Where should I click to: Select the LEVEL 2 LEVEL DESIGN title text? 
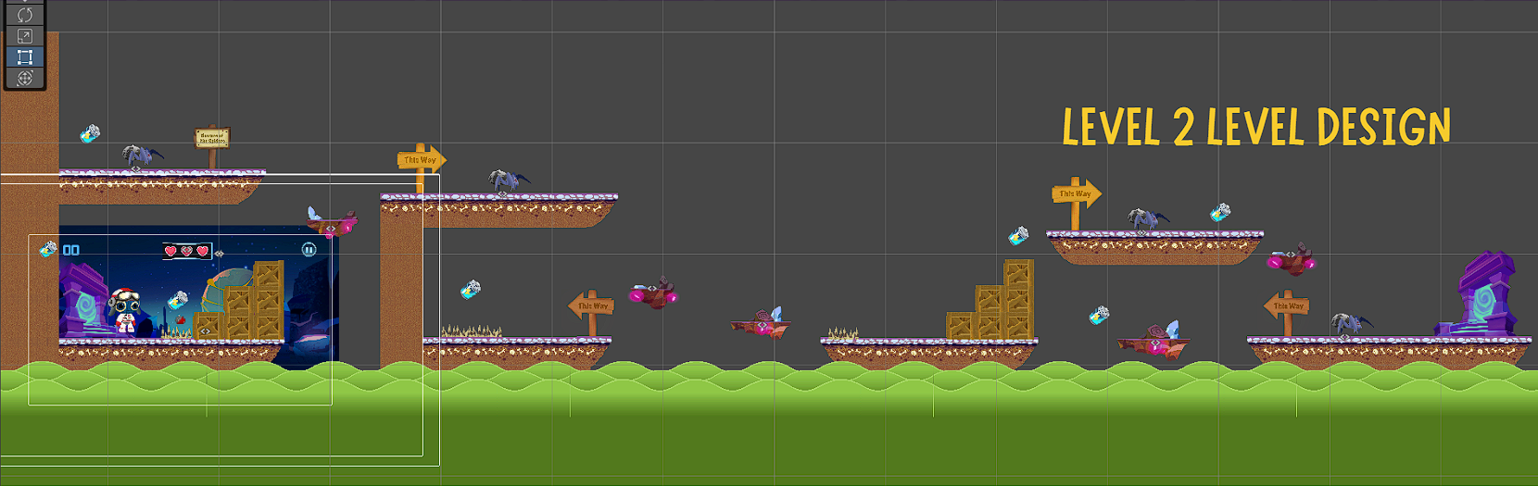point(1256,127)
